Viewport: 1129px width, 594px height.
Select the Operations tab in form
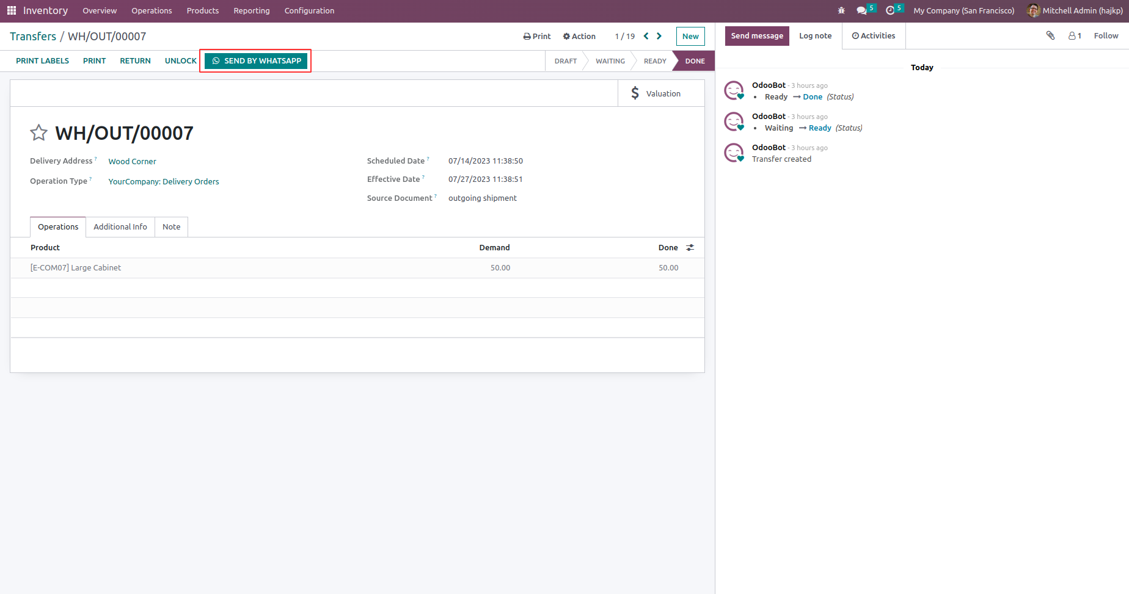pyautogui.click(x=58, y=226)
